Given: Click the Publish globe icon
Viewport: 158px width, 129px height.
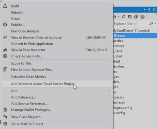Looking at the screenshot, I should (5, 25).
